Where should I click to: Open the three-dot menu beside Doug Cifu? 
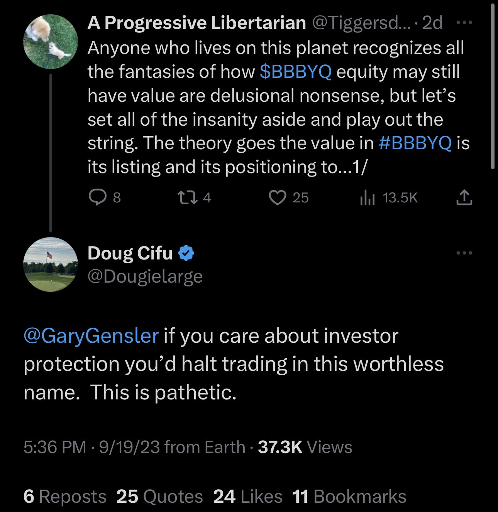(464, 253)
